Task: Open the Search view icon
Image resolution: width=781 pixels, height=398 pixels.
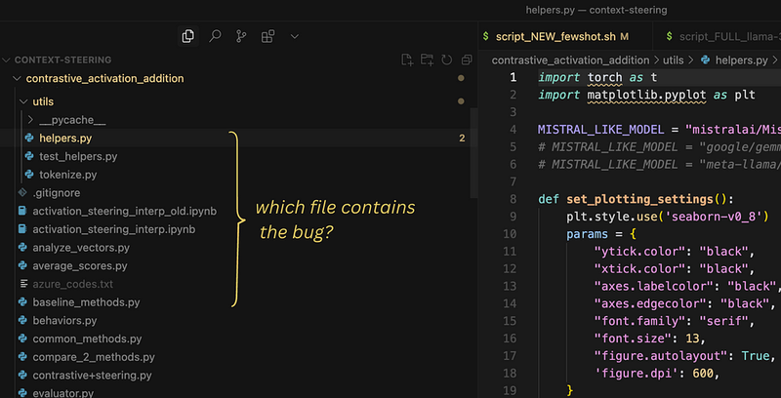Action: coord(215,36)
